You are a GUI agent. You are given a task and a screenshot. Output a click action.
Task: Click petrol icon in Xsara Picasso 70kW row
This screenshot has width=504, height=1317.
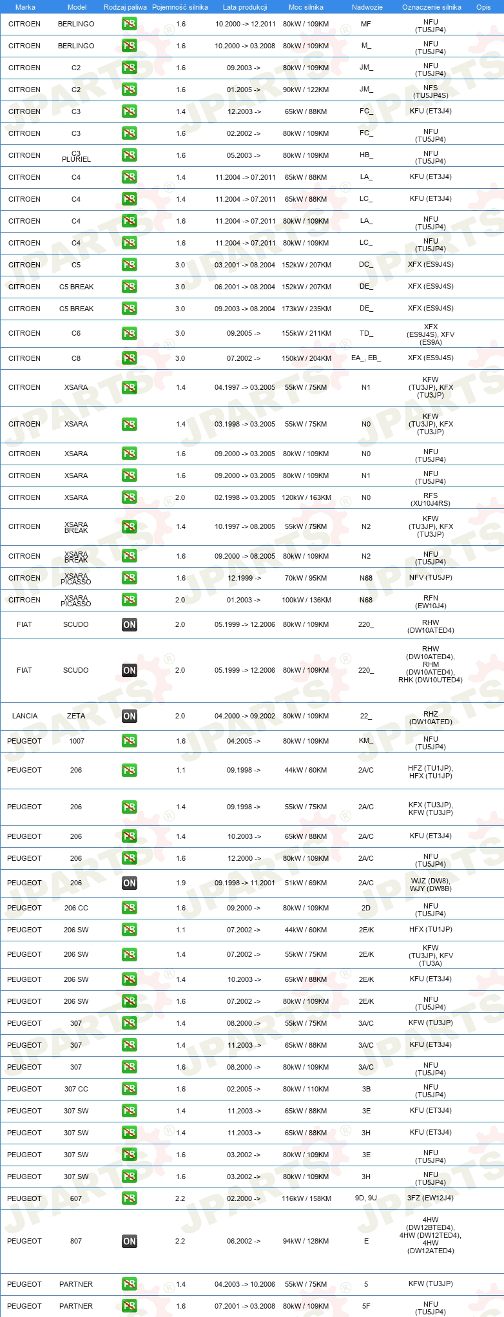tap(130, 578)
